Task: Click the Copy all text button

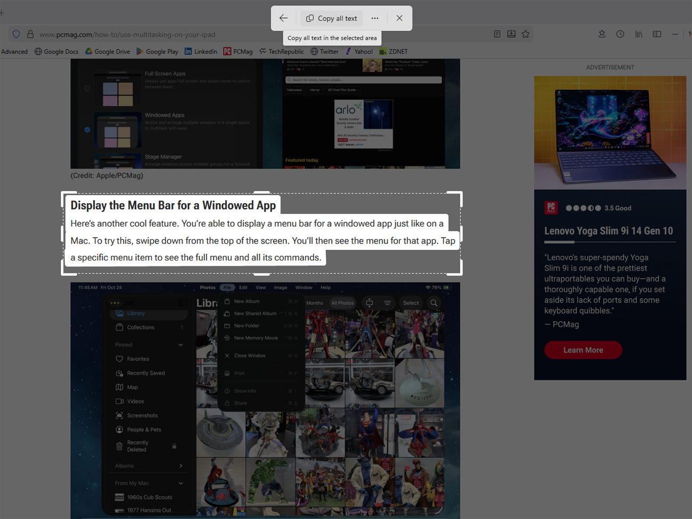Action: [331, 18]
